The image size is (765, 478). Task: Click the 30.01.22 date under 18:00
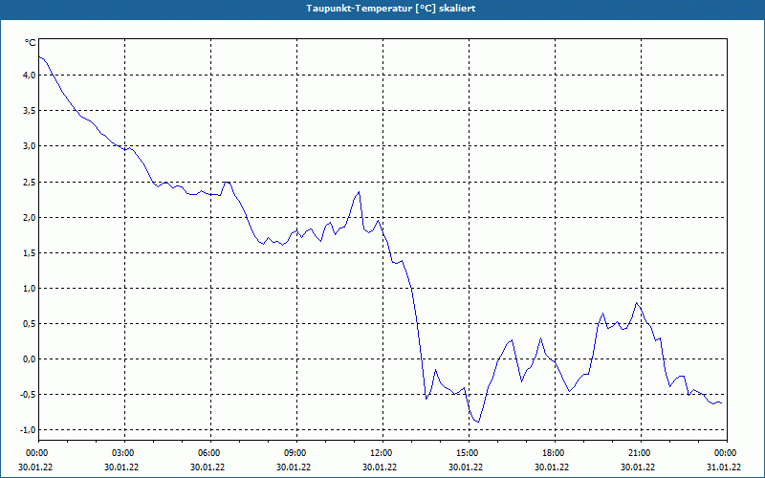pos(553,467)
